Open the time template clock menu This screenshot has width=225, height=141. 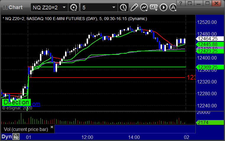[x=123, y=7]
